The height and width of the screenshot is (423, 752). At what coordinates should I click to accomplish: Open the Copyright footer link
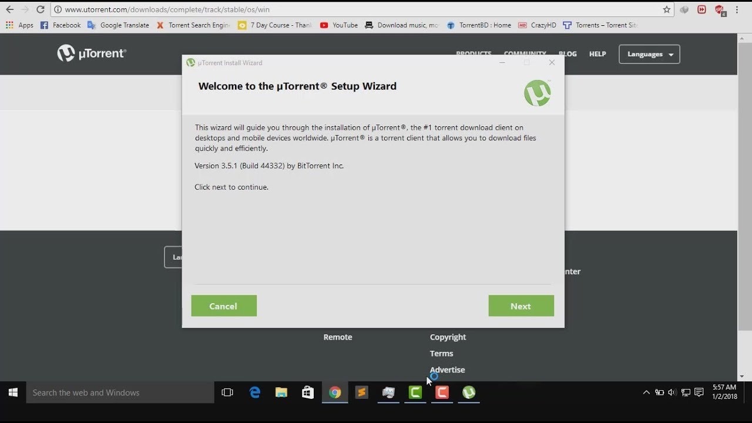tap(448, 337)
